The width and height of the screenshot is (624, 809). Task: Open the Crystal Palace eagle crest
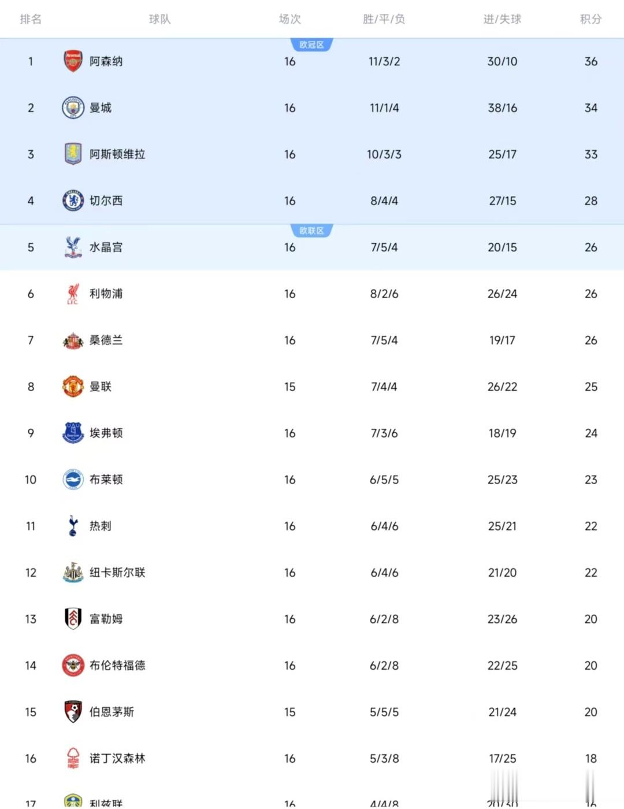[73, 247]
